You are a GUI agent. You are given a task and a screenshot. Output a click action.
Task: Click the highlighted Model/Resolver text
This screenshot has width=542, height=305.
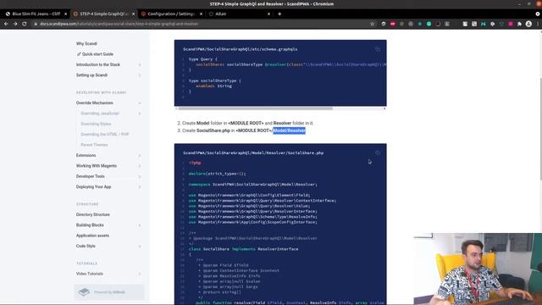click(x=290, y=130)
